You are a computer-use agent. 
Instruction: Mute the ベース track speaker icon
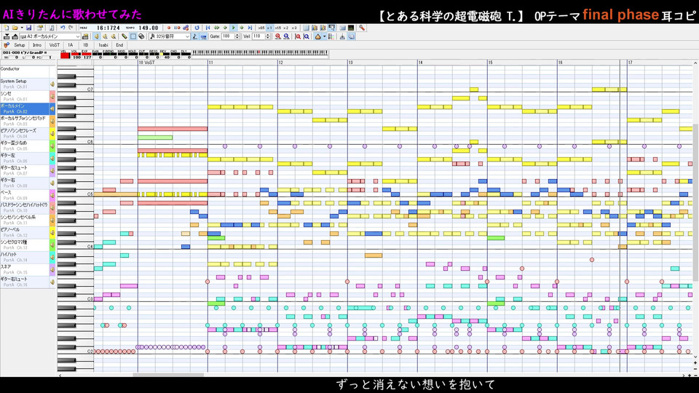52,195
